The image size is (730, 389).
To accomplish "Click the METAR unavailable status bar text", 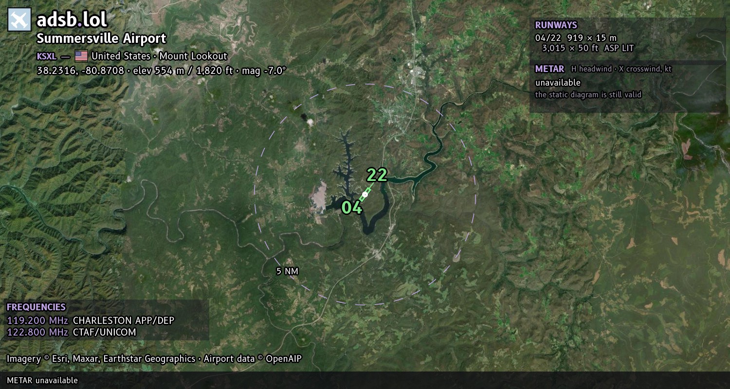I will [x=42, y=380].
